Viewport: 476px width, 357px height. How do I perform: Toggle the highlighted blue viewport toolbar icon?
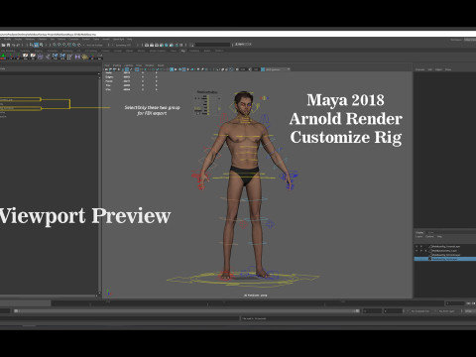pyautogui.click(x=172, y=69)
